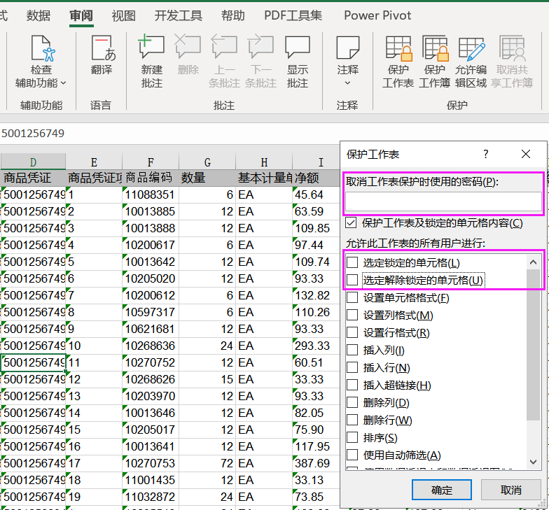Select column D header

coord(33,162)
